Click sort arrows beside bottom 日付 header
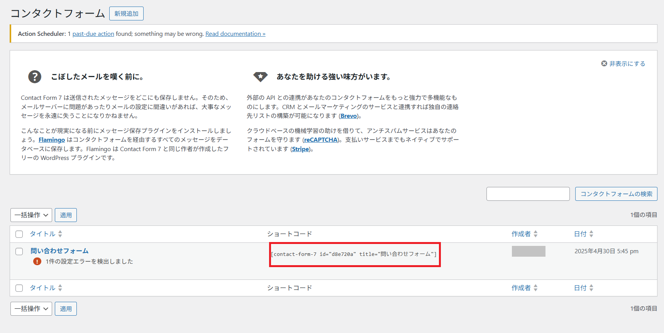 pyautogui.click(x=591, y=288)
